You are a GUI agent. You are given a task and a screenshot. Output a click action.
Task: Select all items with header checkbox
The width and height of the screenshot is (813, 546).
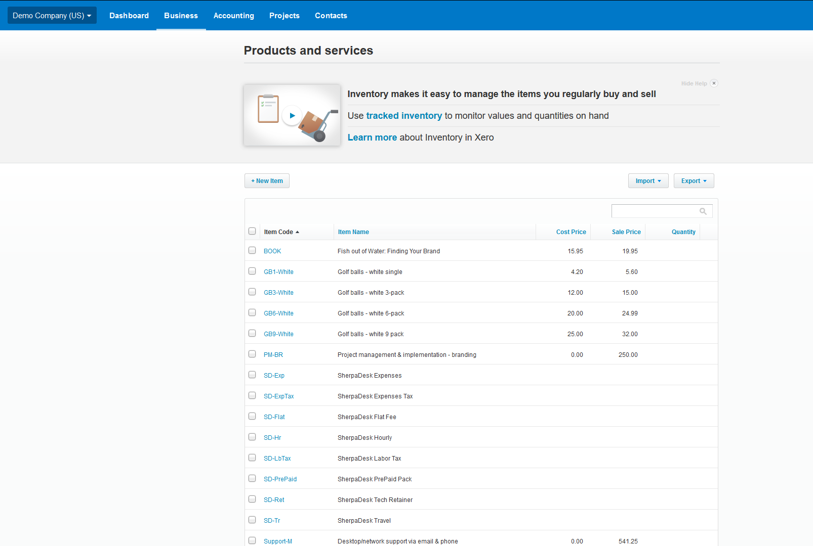coord(252,231)
